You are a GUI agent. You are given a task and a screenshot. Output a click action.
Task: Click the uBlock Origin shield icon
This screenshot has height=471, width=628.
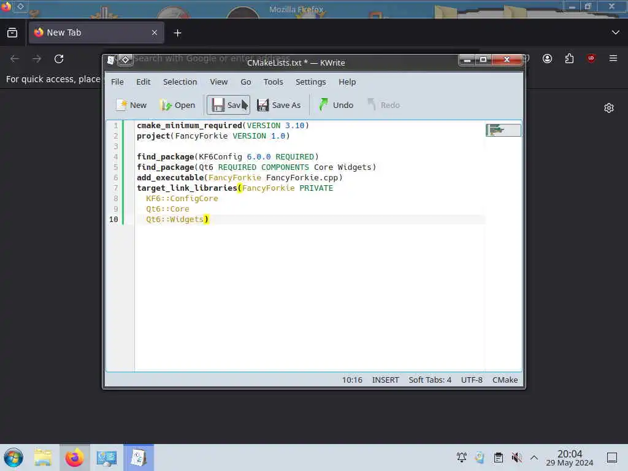pyautogui.click(x=591, y=58)
